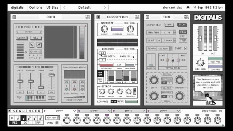
Task: Start the Repeater
Action: (169, 25)
